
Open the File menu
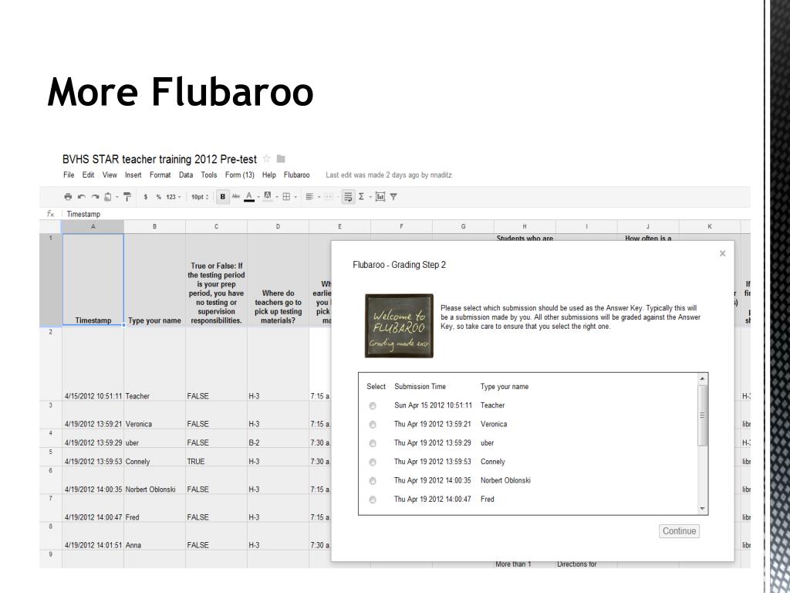(x=69, y=175)
